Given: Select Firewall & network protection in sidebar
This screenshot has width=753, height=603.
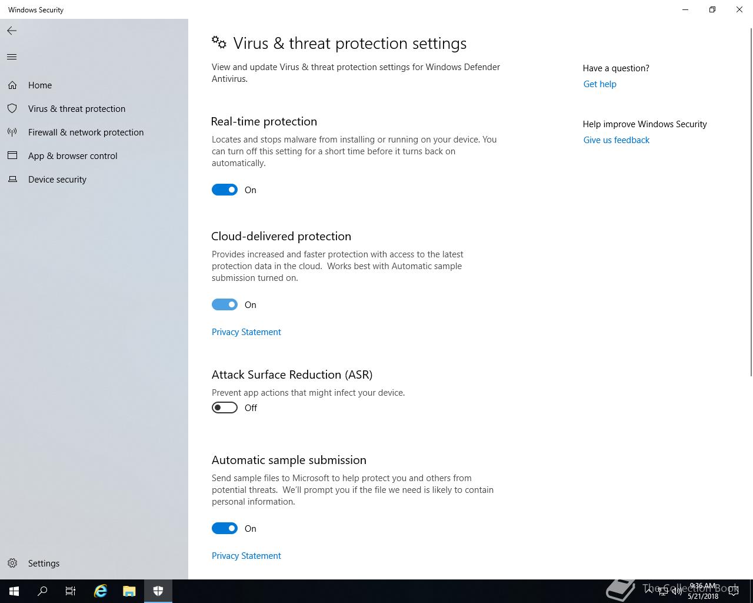Looking at the screenshot, I should (94, 132).
